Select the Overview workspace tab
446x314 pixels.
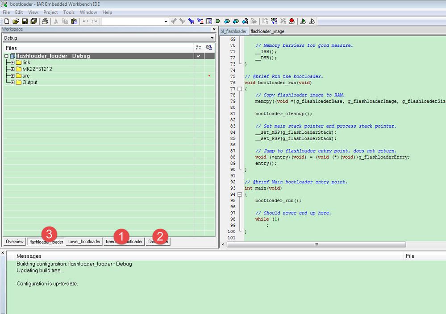point(14,242)
